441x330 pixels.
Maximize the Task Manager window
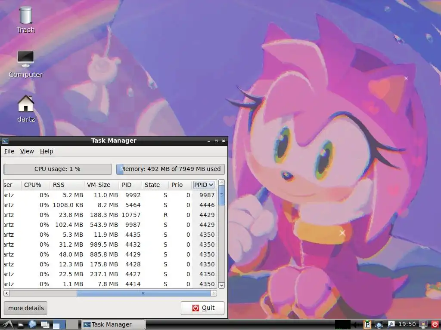tap(216, 141)
